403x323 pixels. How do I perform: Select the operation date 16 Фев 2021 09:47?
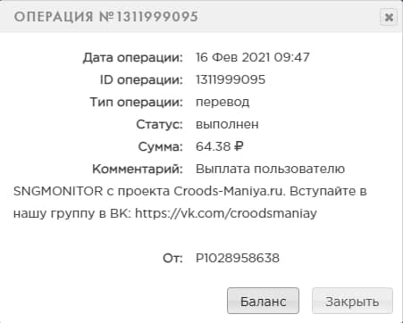click(253, 57)
